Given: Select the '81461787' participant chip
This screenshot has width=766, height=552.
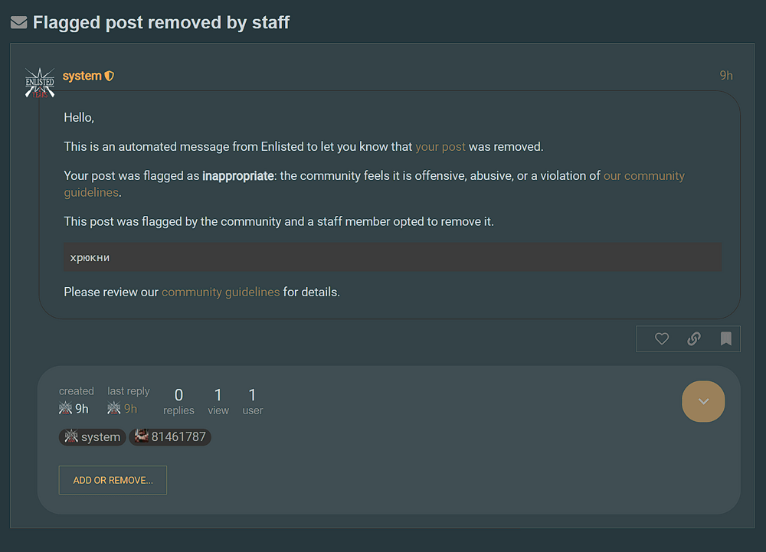Looking at the screenshot, I should point(170,437).
